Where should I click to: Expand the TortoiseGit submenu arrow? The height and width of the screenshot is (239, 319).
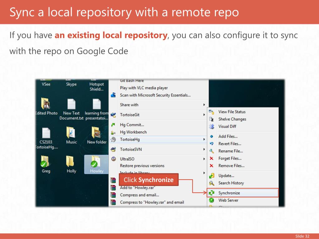[204, 115]
